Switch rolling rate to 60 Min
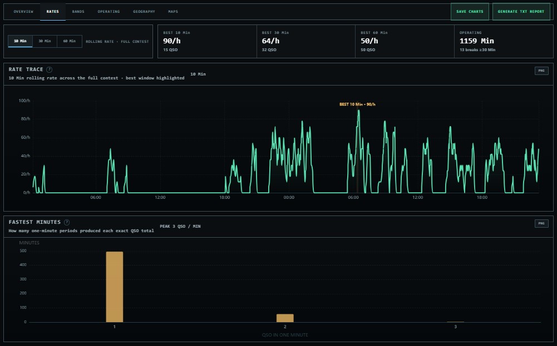 pyautogui.click(x=69, y=41)
